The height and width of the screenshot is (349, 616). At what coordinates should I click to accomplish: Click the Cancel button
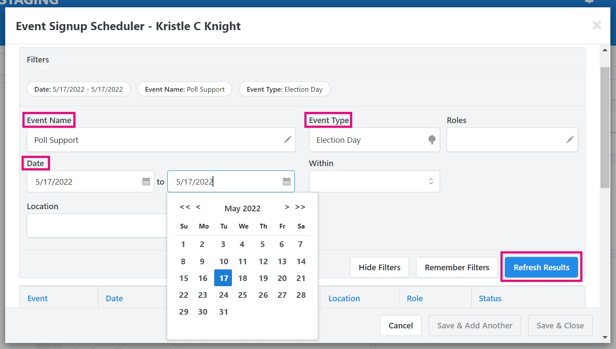[400, 326]
